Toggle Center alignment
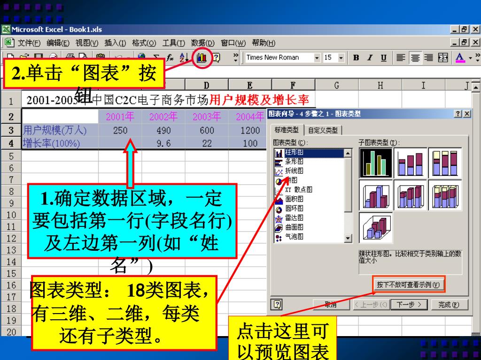This screenshot has height=360, width=481. coord(415,58)
